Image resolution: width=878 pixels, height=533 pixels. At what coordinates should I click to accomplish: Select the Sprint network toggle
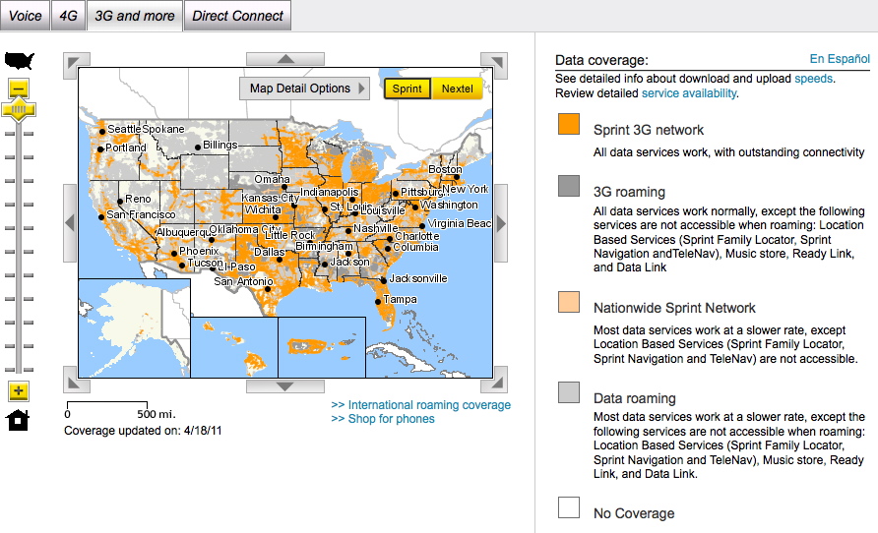click(x=408, y=89)
